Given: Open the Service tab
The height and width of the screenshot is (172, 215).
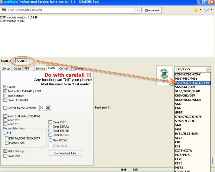Looking at the screenshot, I should click(x=40, y=68).
